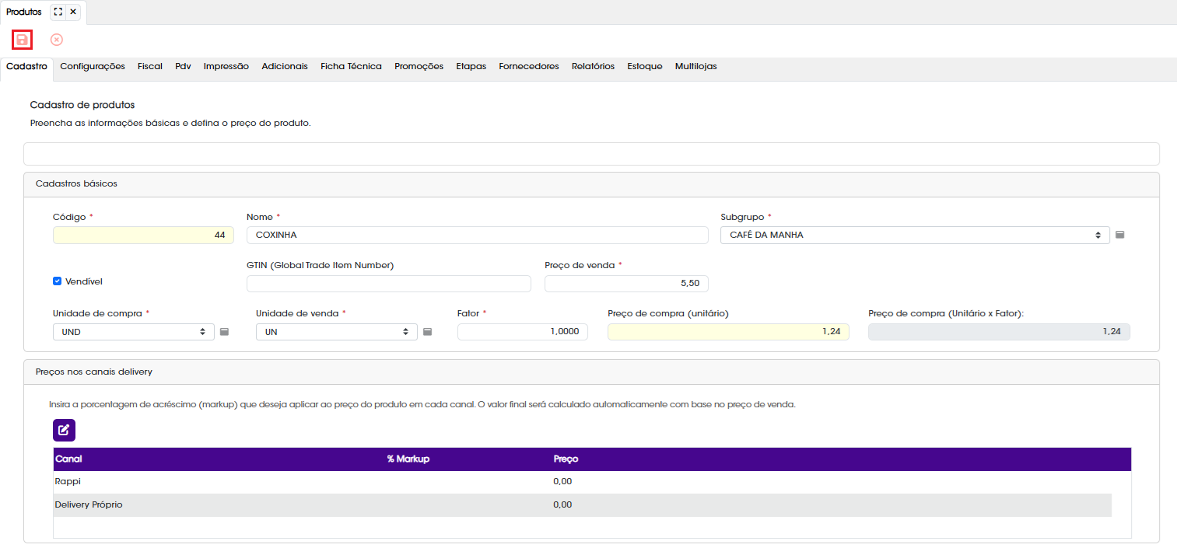
Task: Open the Adicionais tab
Action: tap(285, 67)
